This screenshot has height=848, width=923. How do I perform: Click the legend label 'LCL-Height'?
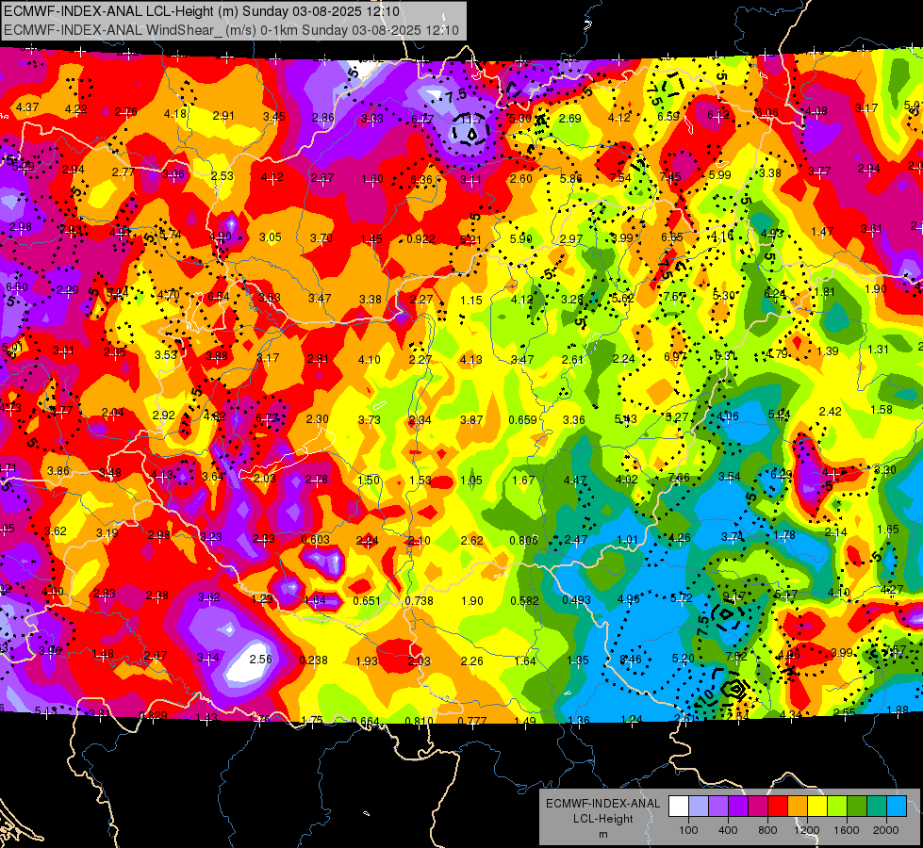click(602, 819)
